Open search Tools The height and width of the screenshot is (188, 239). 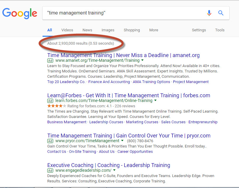pyautogui.click(x=220, y=30)
